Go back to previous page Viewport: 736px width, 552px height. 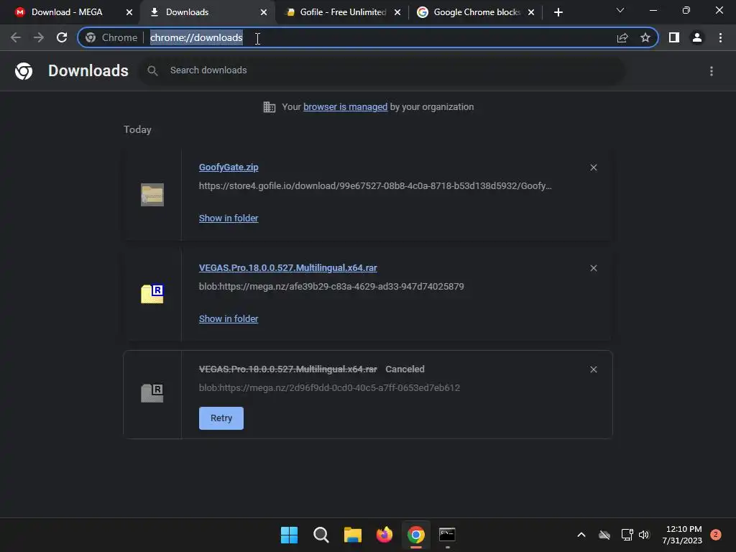(16, 37)
